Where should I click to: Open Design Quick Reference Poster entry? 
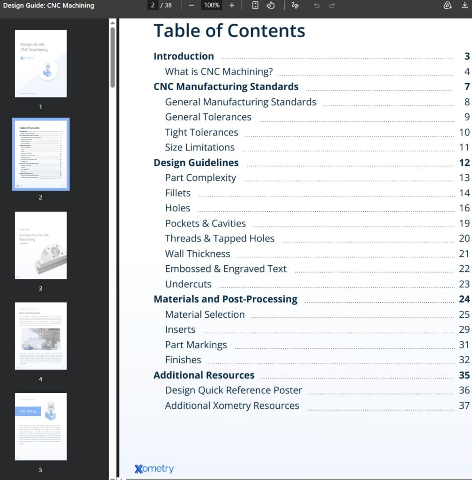point(234,390)
